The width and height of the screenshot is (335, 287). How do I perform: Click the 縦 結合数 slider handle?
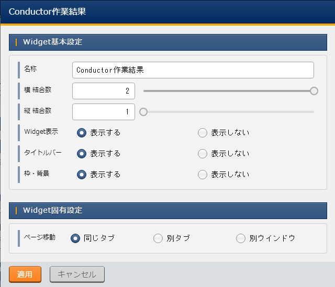(x=143, y=112)
